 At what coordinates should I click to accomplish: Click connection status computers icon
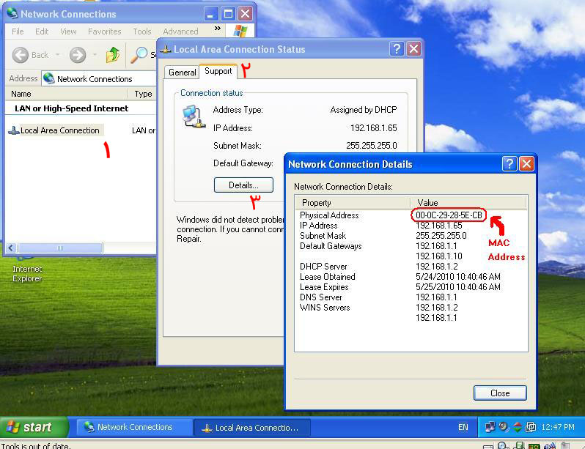pyautogui.click(x=194, y=116)
